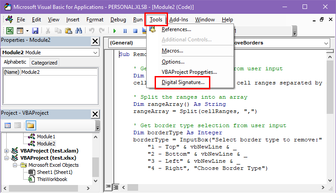Click the View Object icon in Project pane
This screenshot has height=193, width=336.
pyautogui.click(x=17, y=125)
